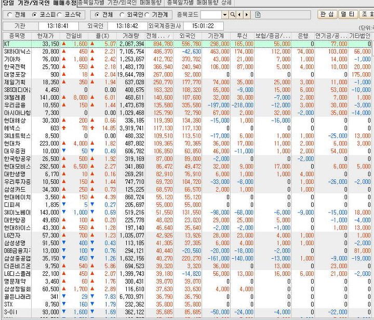Click SK하이닉스 volume 7,105,754
Image resolution: width=374 pixels, height=320 pixels.
tap(132, 51)
